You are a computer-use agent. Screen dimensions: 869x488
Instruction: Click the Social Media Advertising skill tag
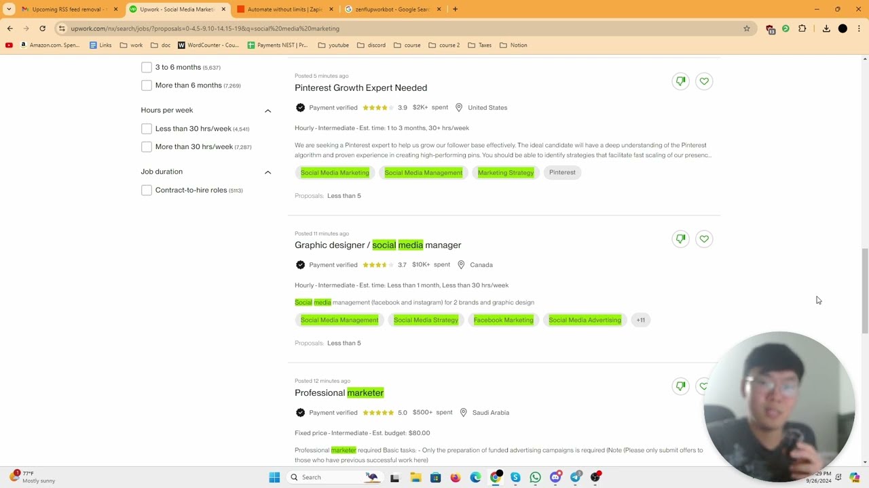[x=585, y=320]
